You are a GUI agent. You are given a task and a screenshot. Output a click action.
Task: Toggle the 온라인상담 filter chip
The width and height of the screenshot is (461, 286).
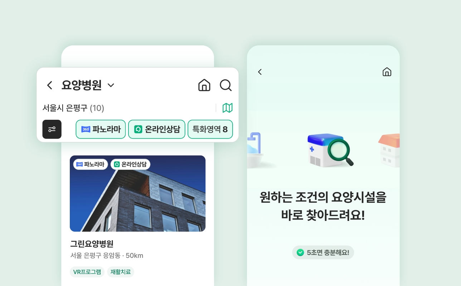157,129
